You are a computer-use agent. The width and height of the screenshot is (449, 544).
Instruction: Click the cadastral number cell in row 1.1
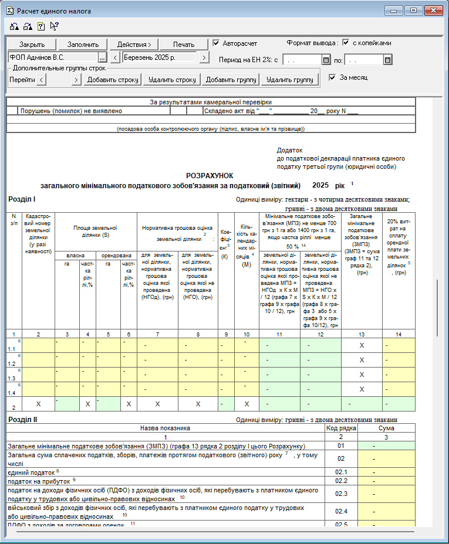38,345
